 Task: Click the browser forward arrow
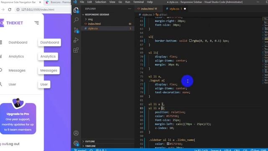point(3,10)
